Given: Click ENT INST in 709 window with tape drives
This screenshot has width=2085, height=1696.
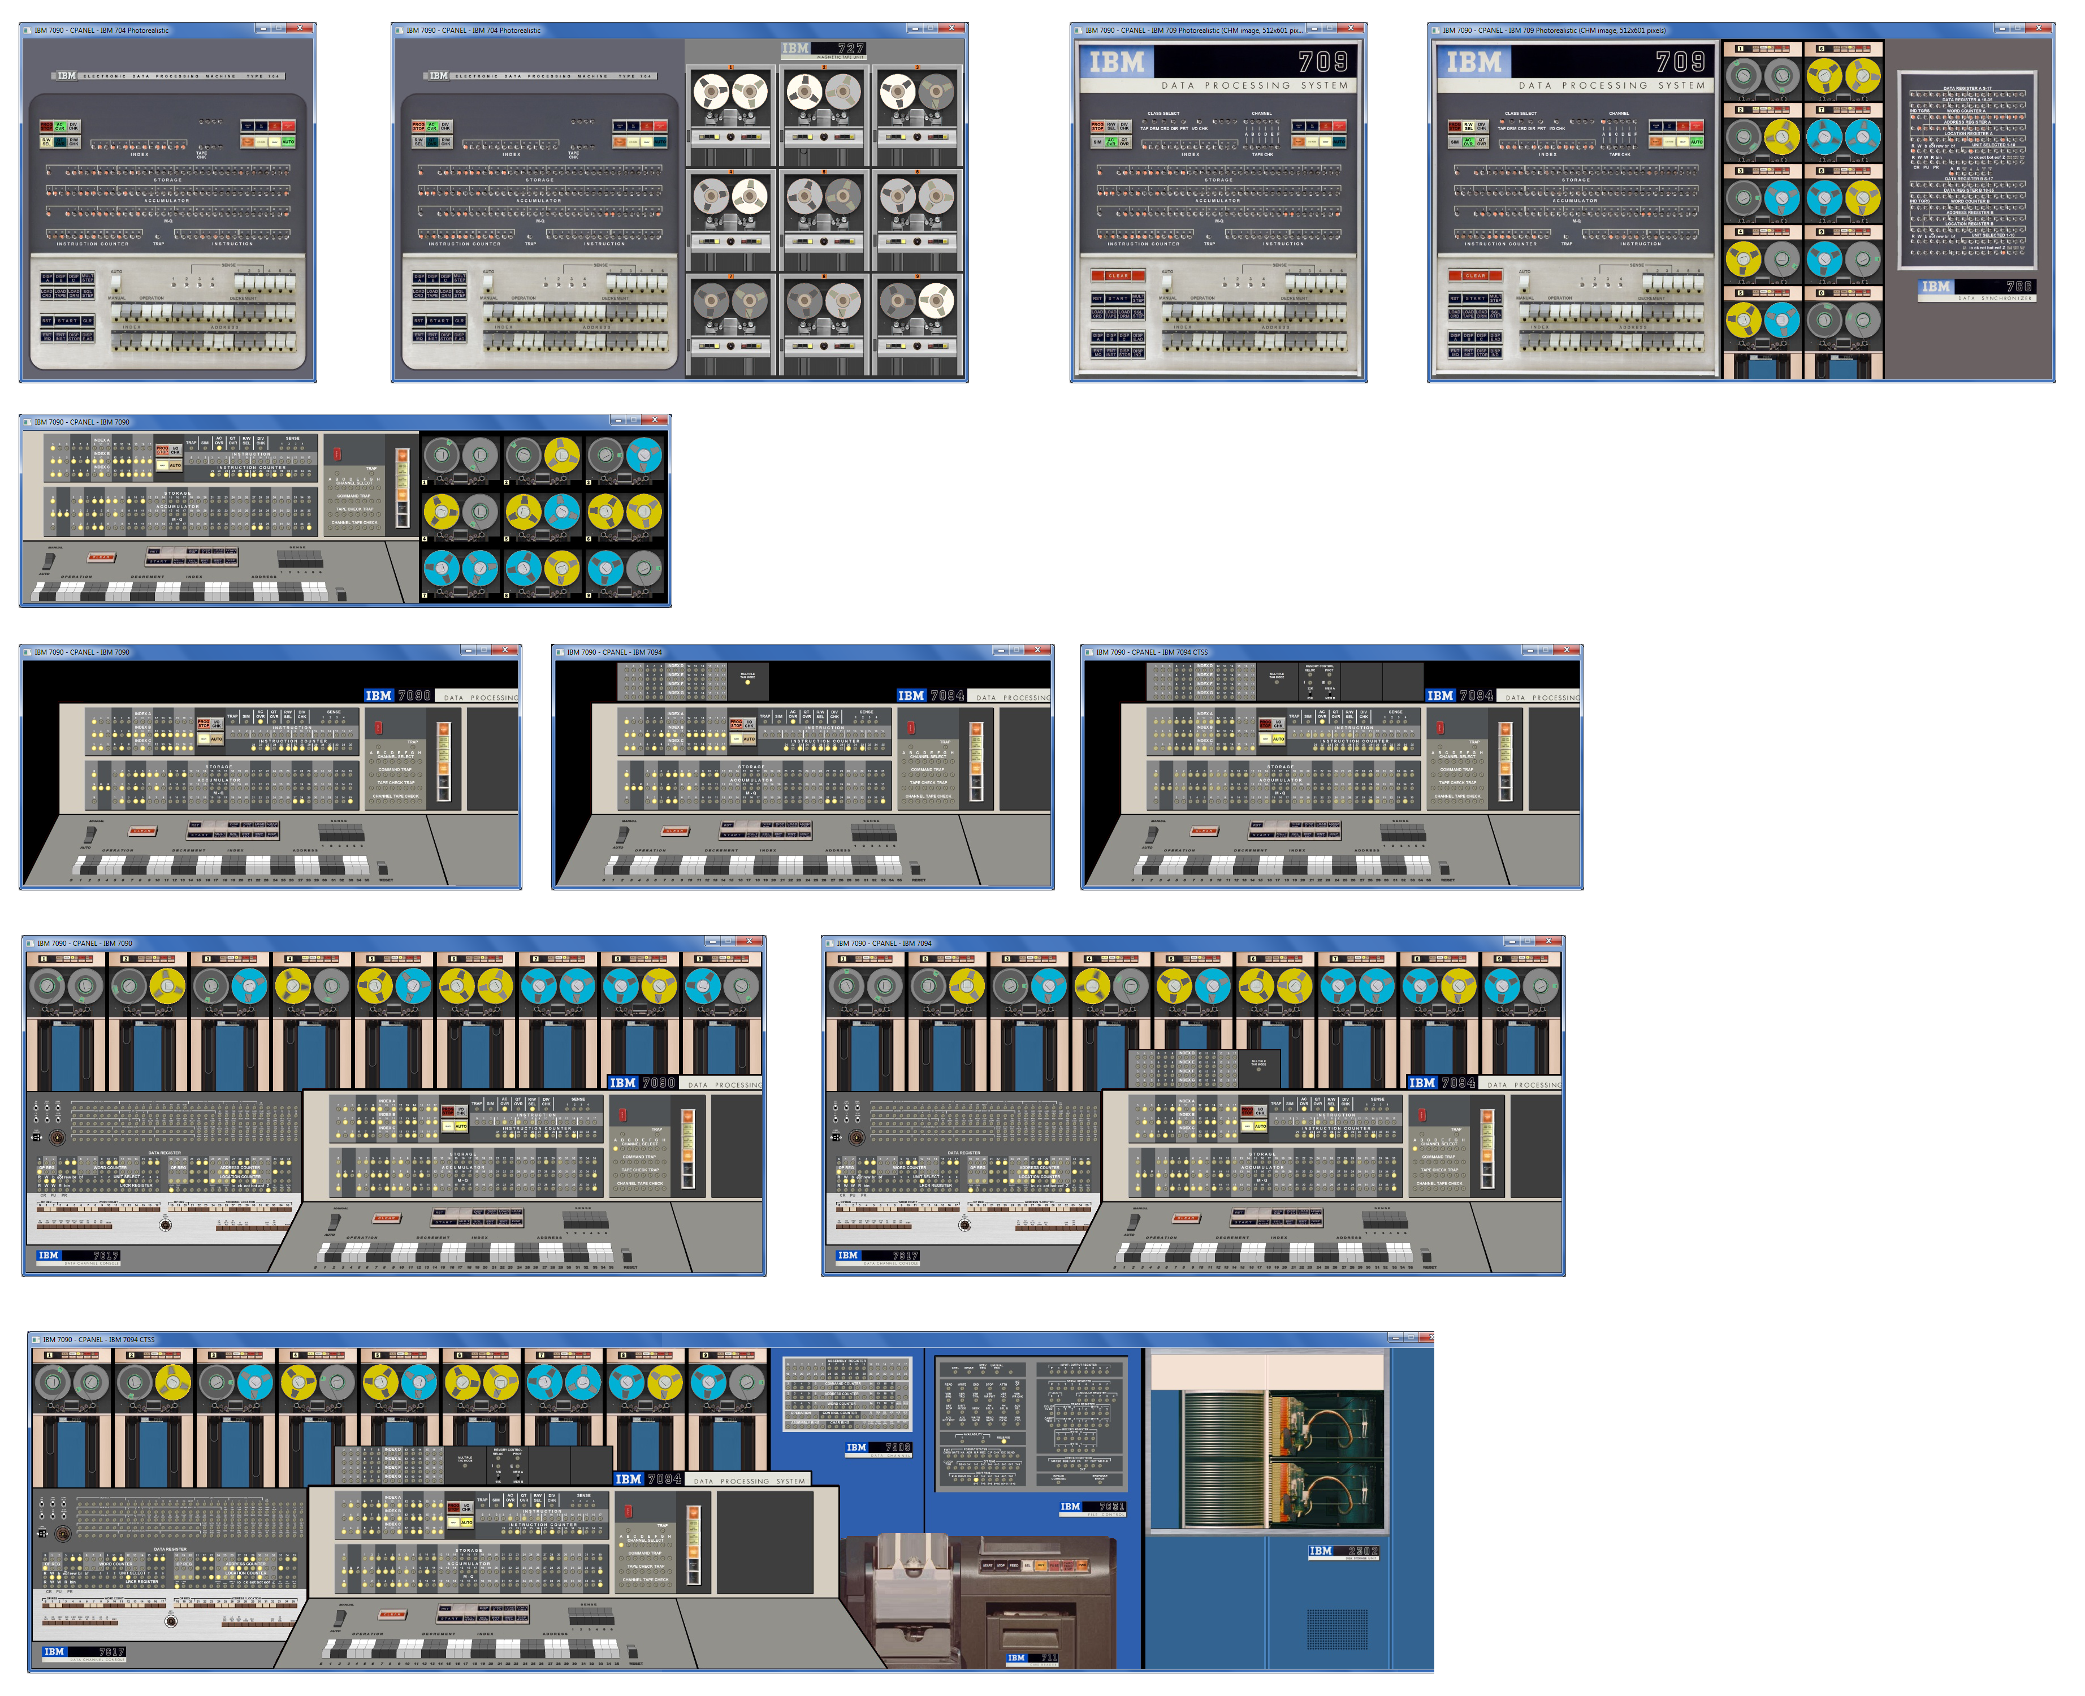Looking at the screenshot, I should coord(1468,353).
